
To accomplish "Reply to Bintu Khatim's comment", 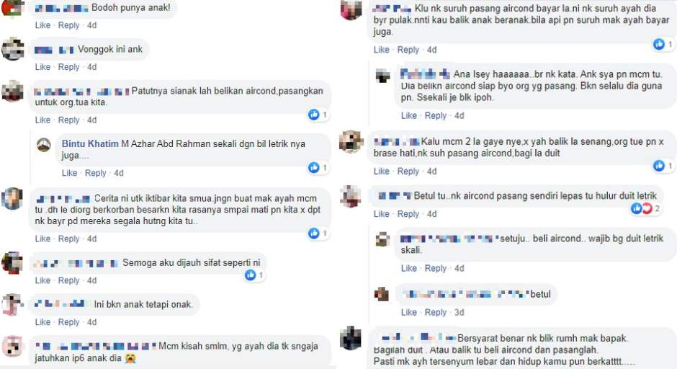I will tap(95, 173).
